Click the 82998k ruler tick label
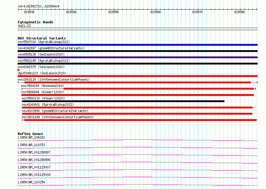Viewport: 266px width, 189px height. 240,12
